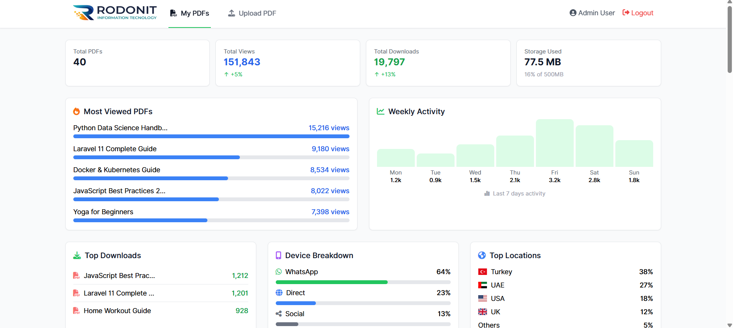Select the Friday bar in Weekly Activity
The image size is (733, 328).
point(554,143)
